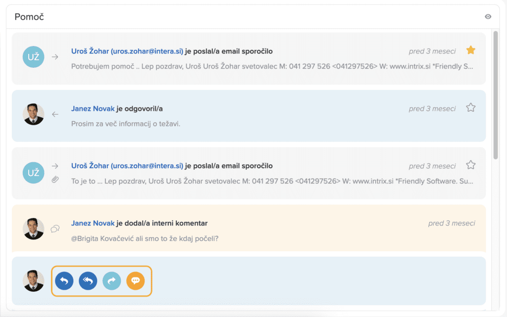Click the UŽ avatar on first email

click(x=33, y=57)
